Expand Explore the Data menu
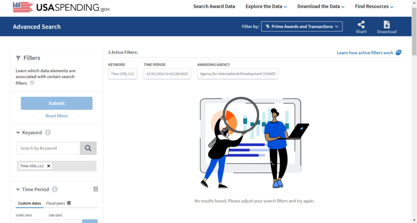417x223 pixels. coord(266,7)
